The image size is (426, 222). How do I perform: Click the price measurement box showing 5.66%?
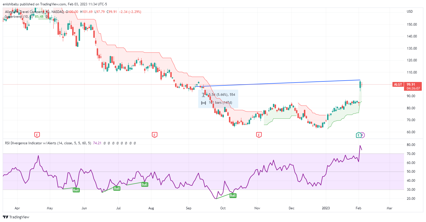pyautogui.click(x=218, y=99)
